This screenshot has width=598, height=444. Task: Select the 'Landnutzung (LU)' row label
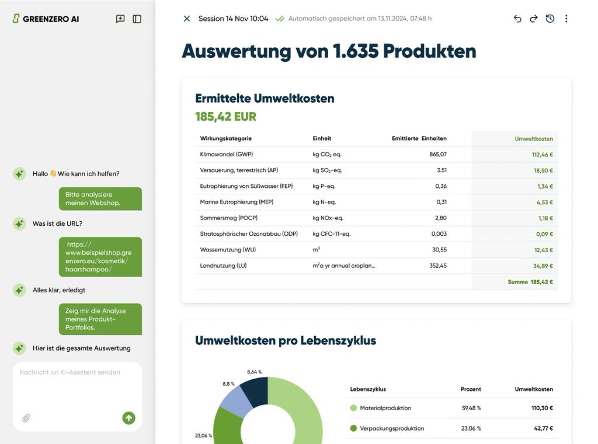(x=223, y=265)
